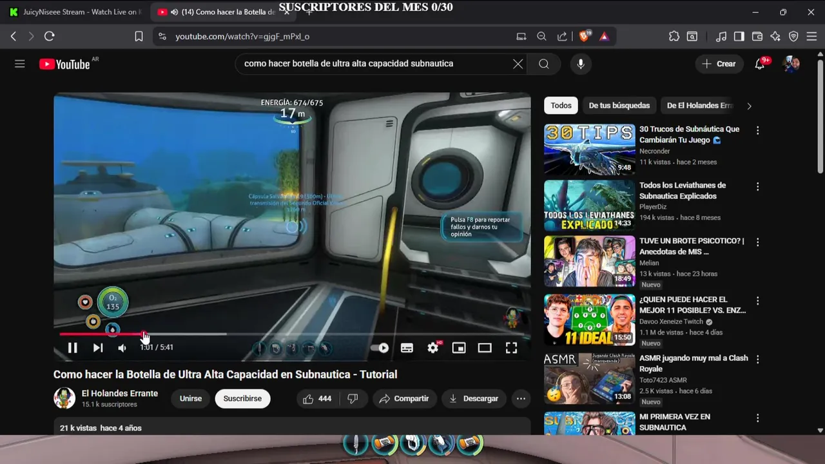
Task: Enable theater mode view
Action: pyautogui.click(x=485, y=348)
